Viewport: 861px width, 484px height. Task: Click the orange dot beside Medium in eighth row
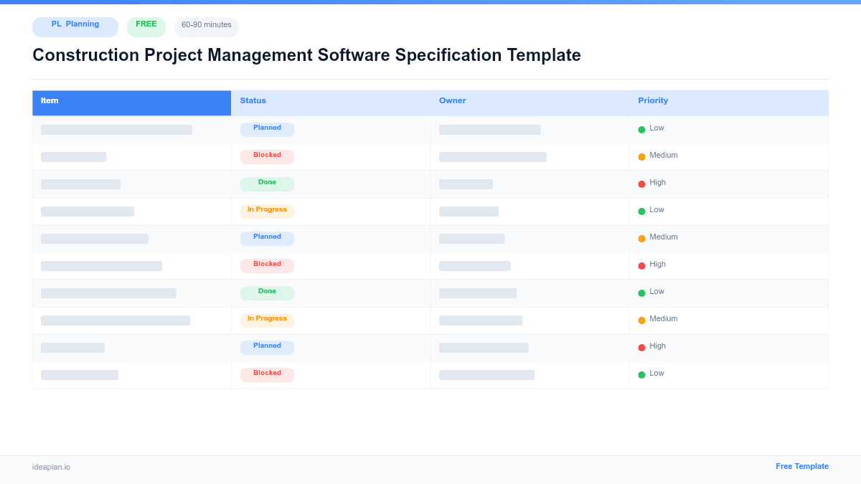641,319
